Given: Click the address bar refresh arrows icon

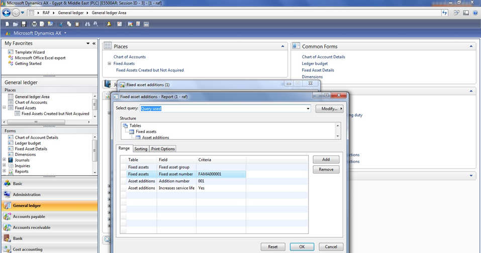Looking at the screenshot, I should [x=445, y=13].
